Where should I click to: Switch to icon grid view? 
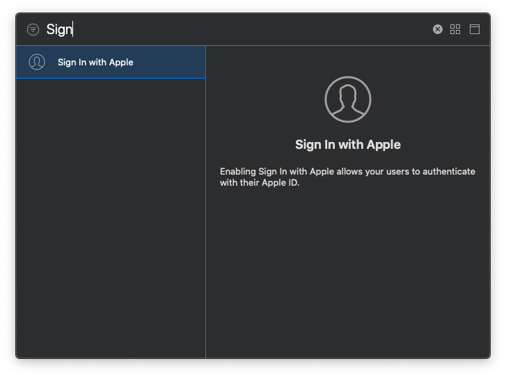455,29
